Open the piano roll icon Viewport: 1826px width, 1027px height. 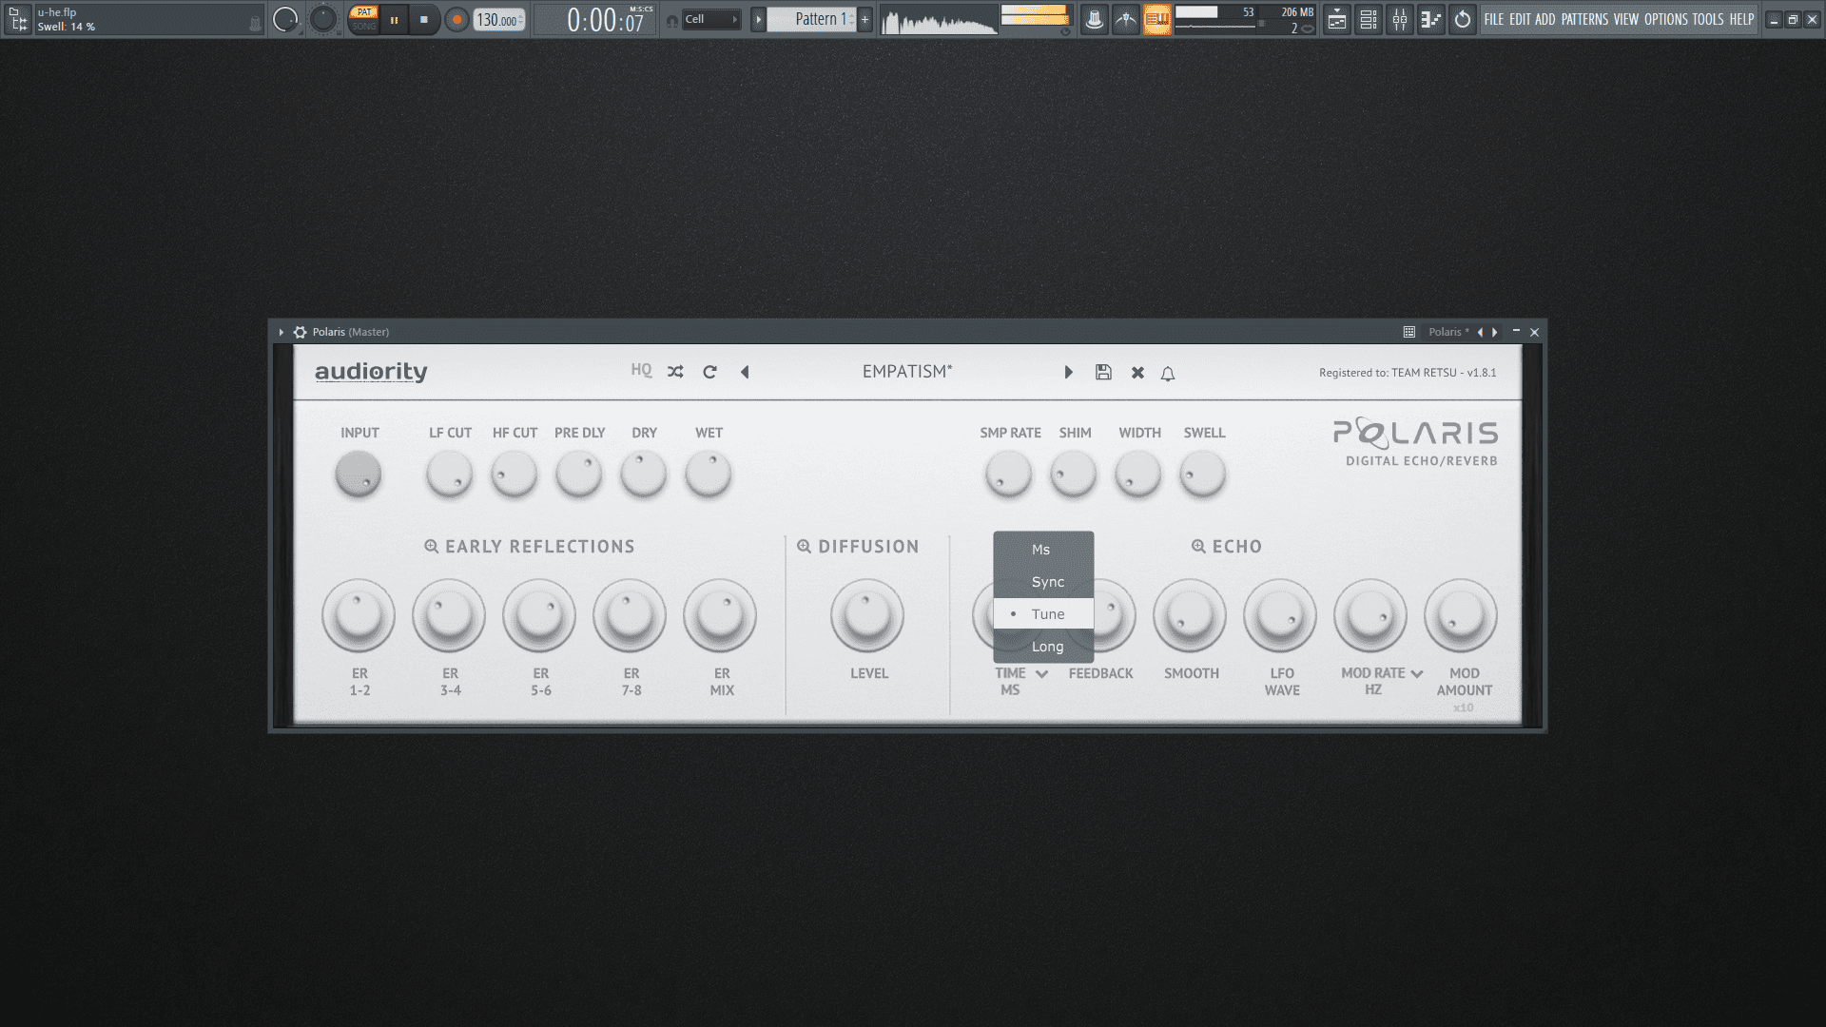[x=1431, y=19]
